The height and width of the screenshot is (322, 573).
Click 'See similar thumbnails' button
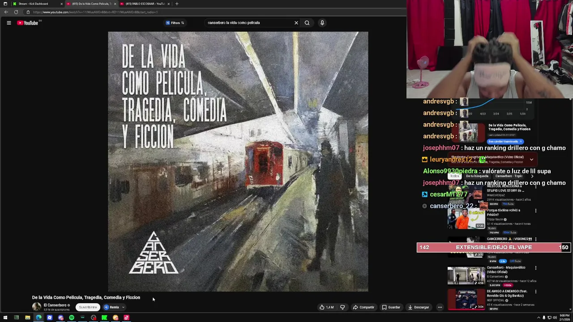pos(505,141)
